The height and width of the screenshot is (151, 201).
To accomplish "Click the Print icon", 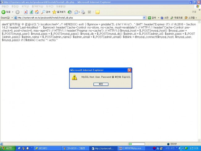I will (83, 12).
